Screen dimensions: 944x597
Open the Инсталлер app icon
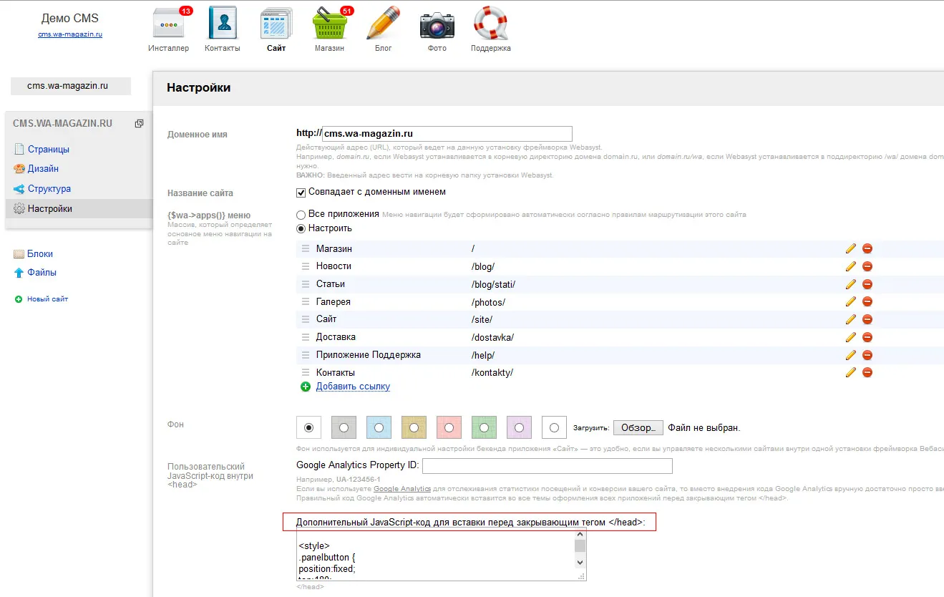coord(169,25)
